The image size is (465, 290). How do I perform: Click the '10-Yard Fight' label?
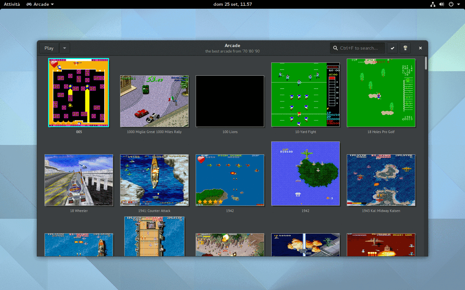pos(305,132)
